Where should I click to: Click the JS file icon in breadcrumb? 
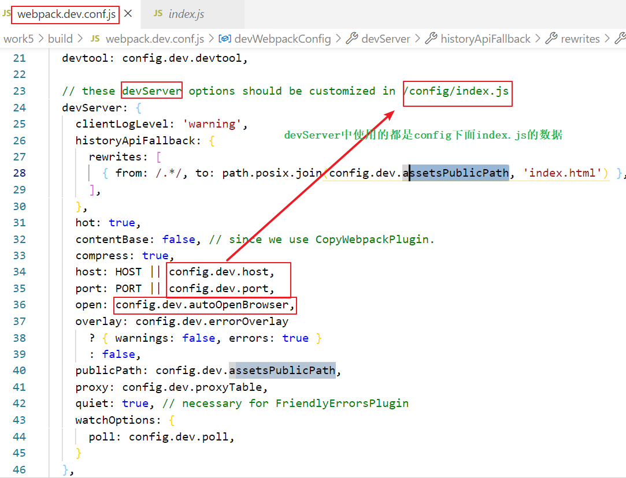point(95,39)
